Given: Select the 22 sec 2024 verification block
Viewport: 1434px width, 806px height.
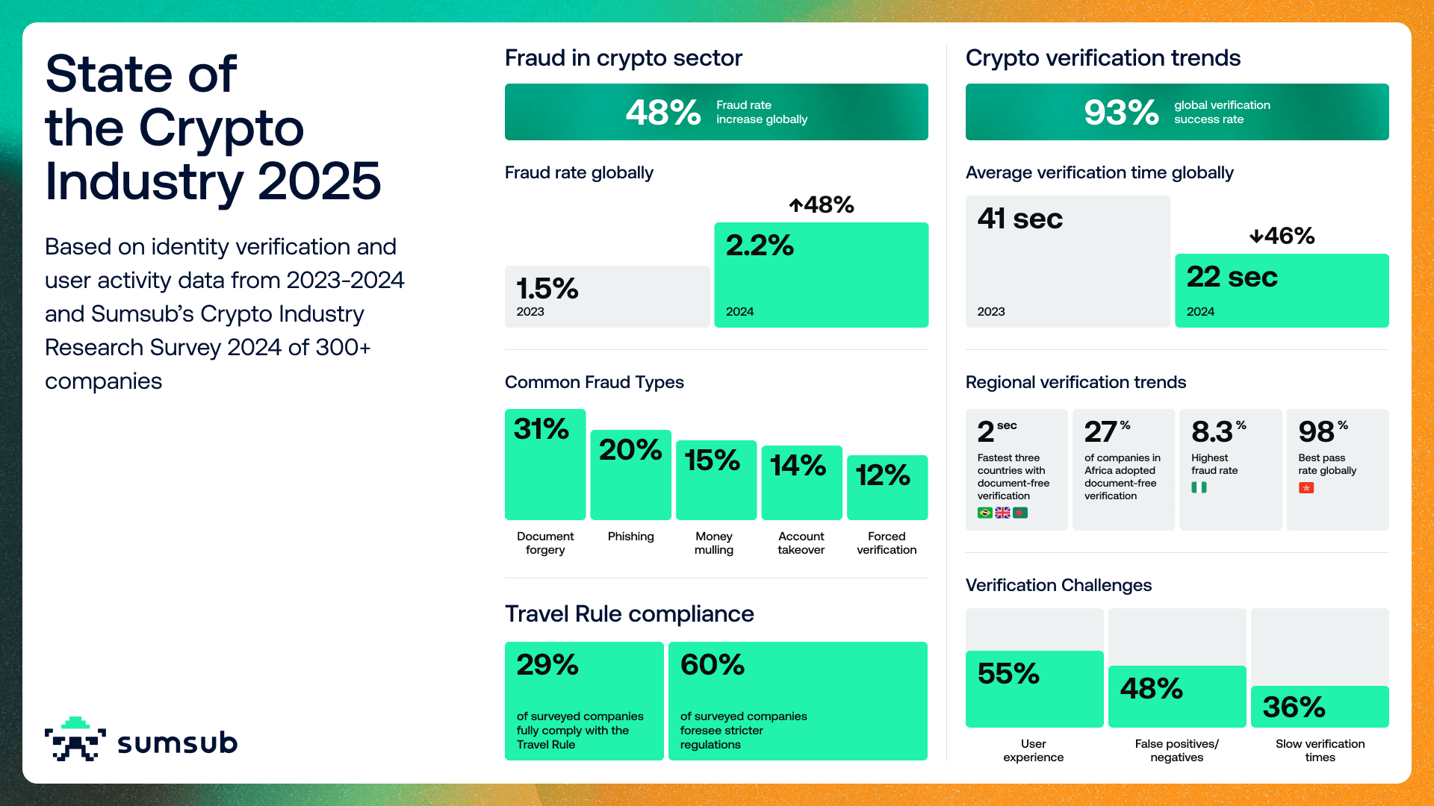Looking at the screenshot, I should tap(1282, 290).
